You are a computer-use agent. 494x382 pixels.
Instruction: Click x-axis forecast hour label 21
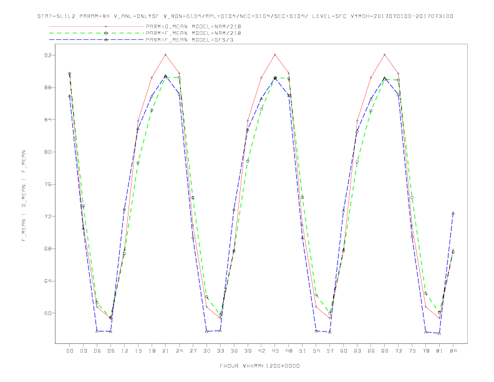coord(165,351)
